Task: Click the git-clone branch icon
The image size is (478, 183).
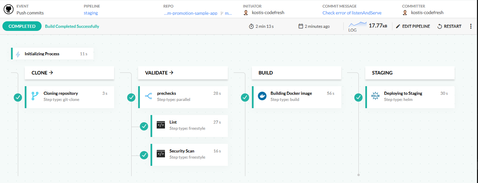Action: pyautogui.click(x=35, y=96)
